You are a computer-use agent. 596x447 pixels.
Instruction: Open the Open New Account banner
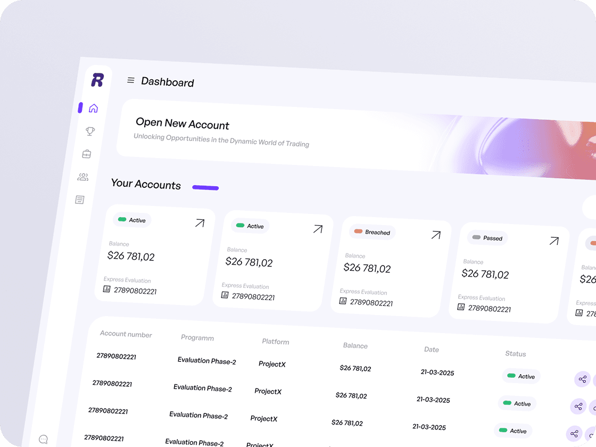click(x=356, y=140)
